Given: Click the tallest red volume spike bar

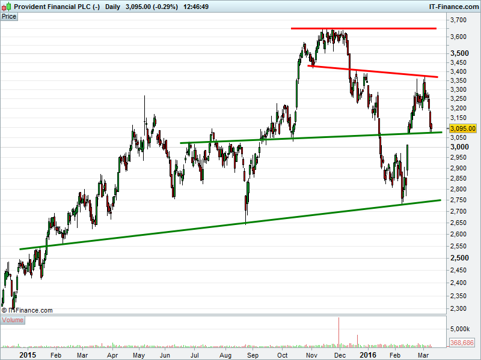Looking at the screenshot, I should point(339,332).
